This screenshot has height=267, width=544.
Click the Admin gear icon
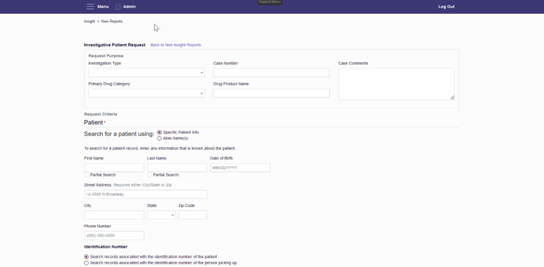[x=118, y=7]
